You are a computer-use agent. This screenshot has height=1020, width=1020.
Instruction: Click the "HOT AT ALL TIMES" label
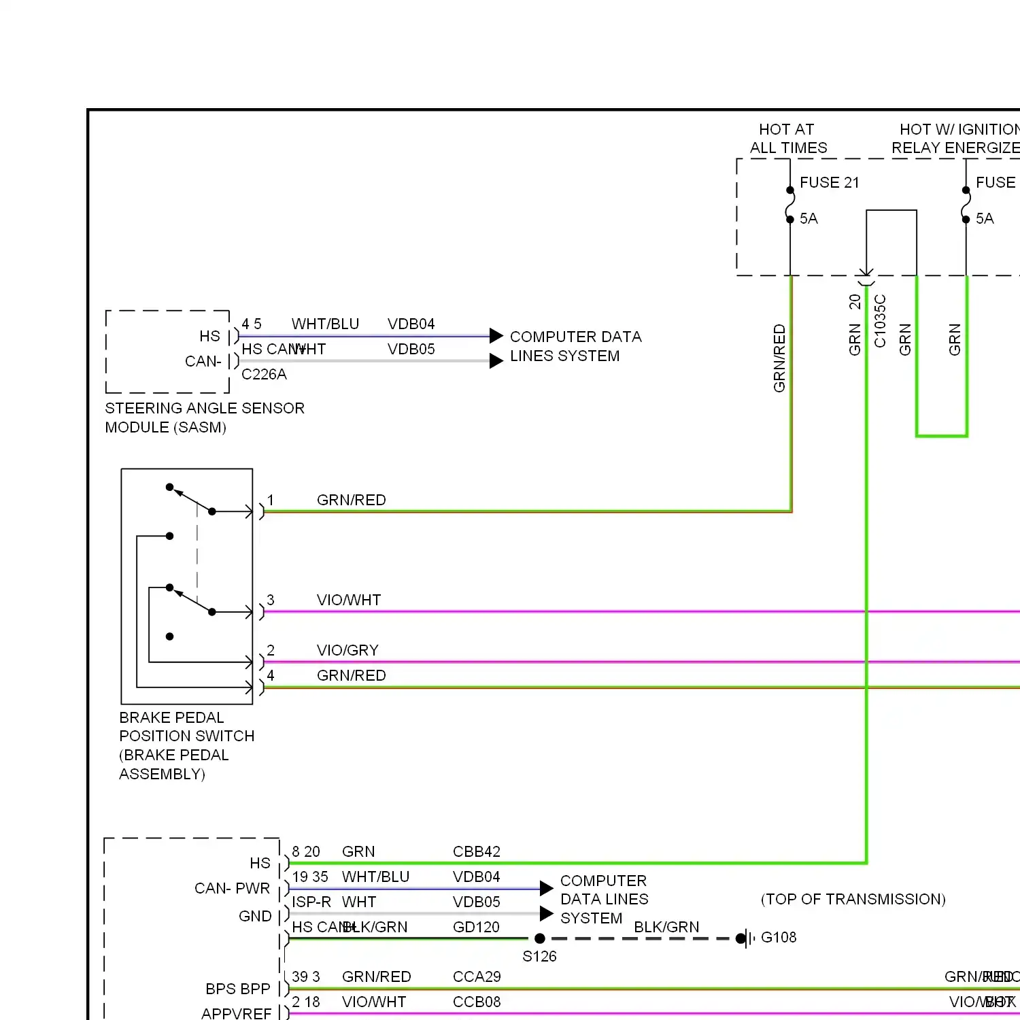(788, 139)
